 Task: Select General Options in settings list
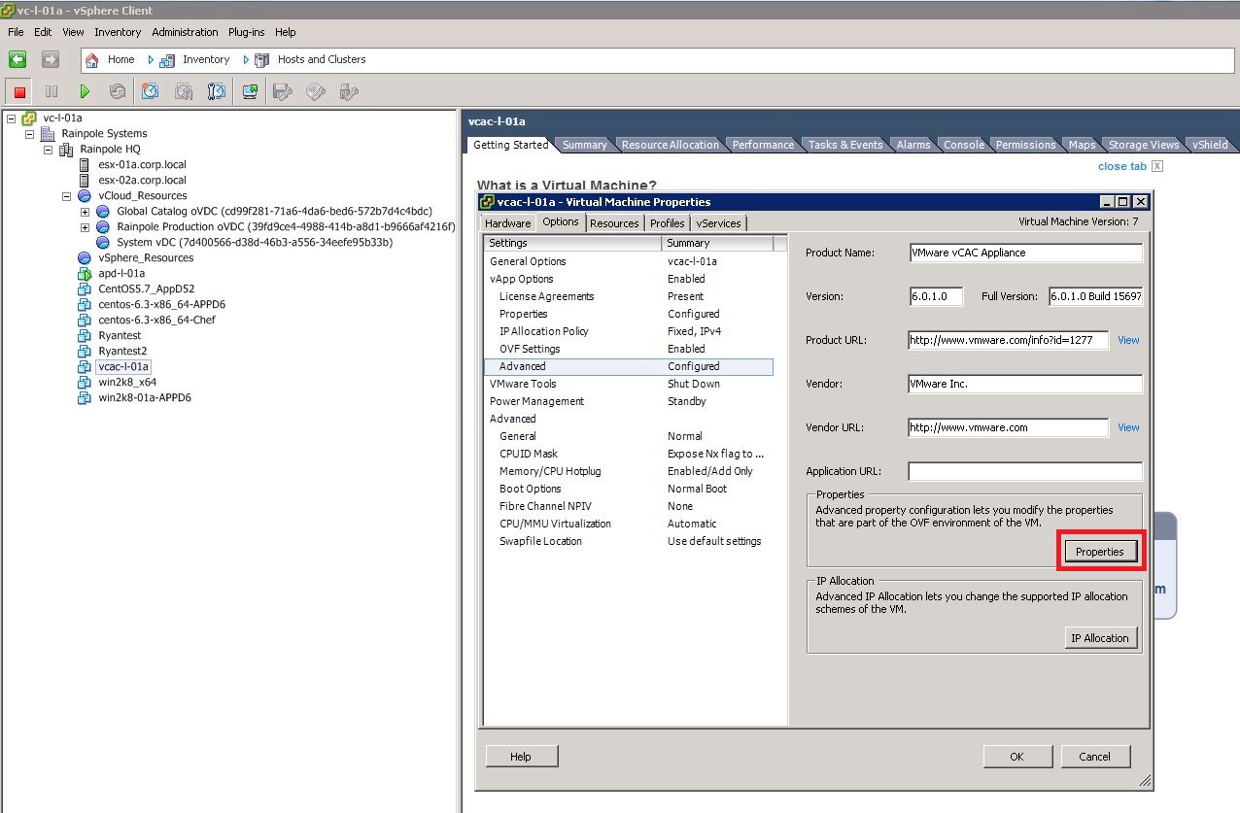[x=629, y=261]
